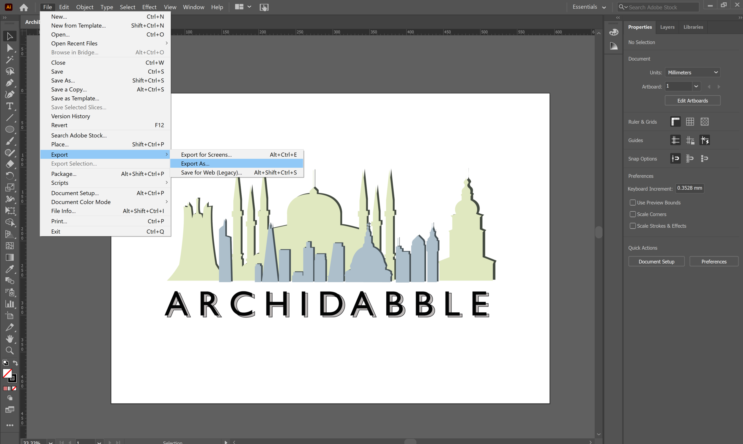
Task: Enable Scale Strokes & Effects checkbox
Action: click(x=633, y=226)
